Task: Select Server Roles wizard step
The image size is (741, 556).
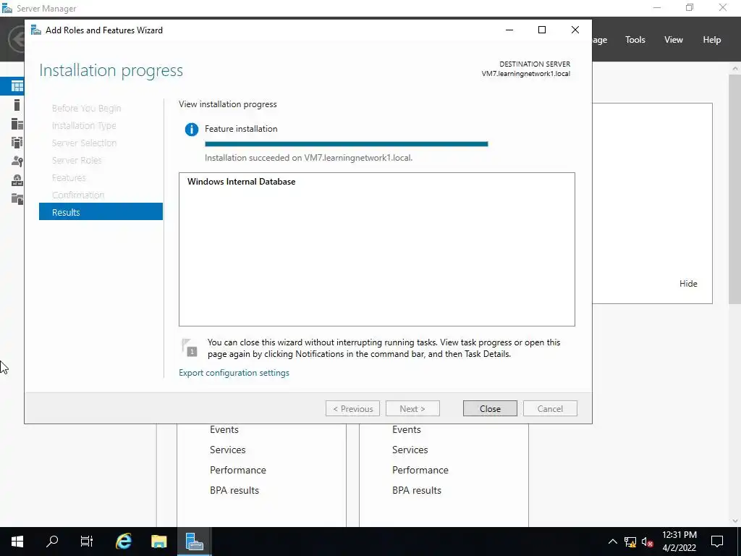Action: click(x=77, y=160)
